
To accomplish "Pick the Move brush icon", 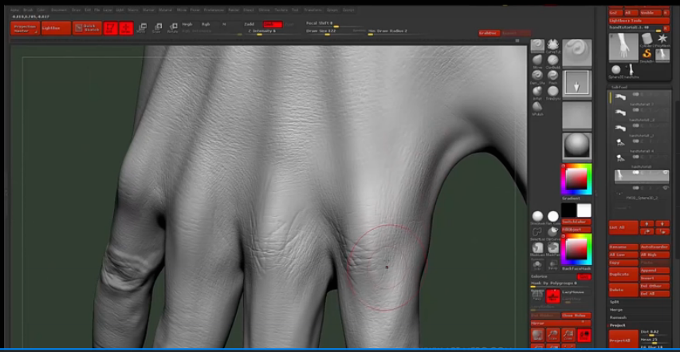I will point(537,61).
